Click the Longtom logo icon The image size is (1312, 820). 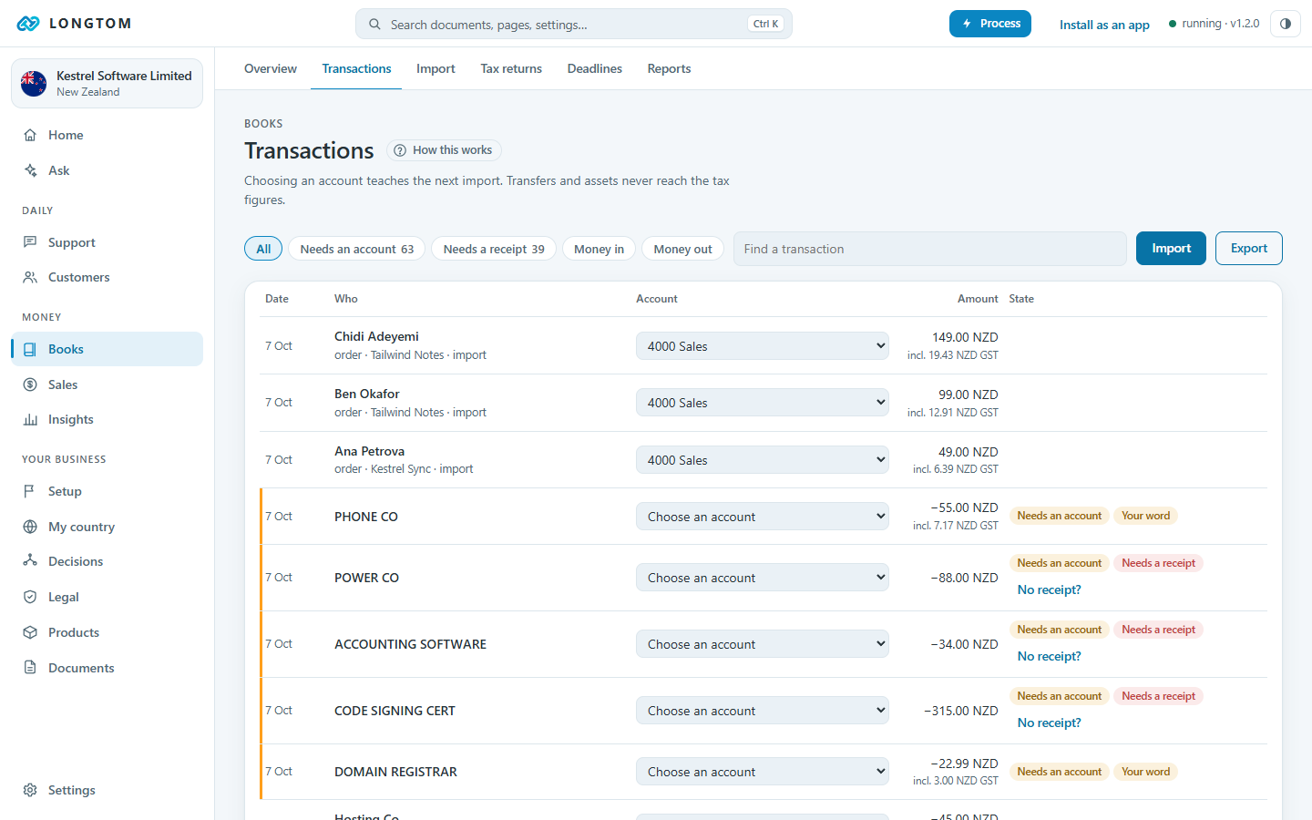coord(28,24)
